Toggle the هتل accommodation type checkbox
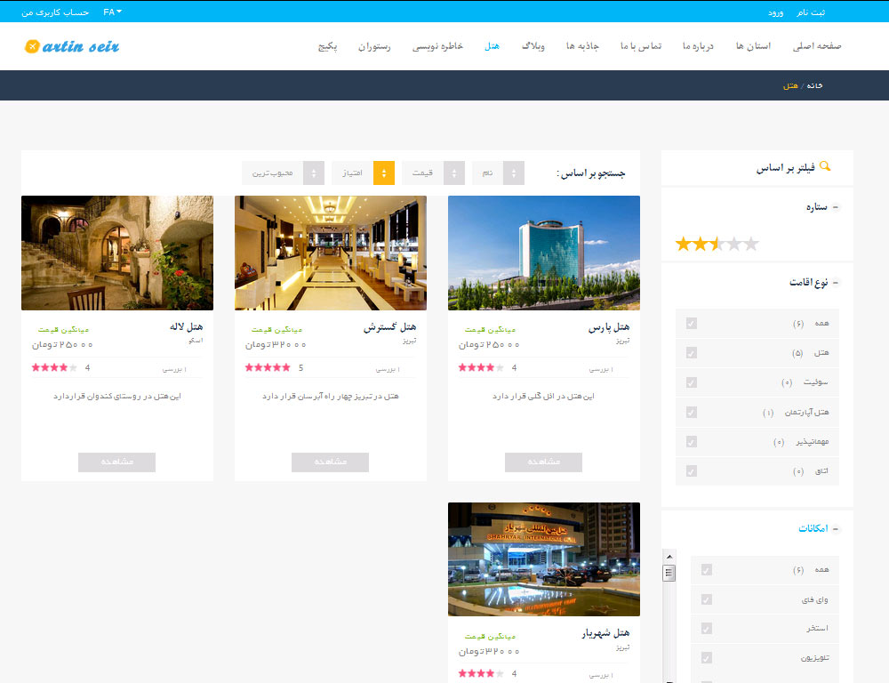 point(691,353)
